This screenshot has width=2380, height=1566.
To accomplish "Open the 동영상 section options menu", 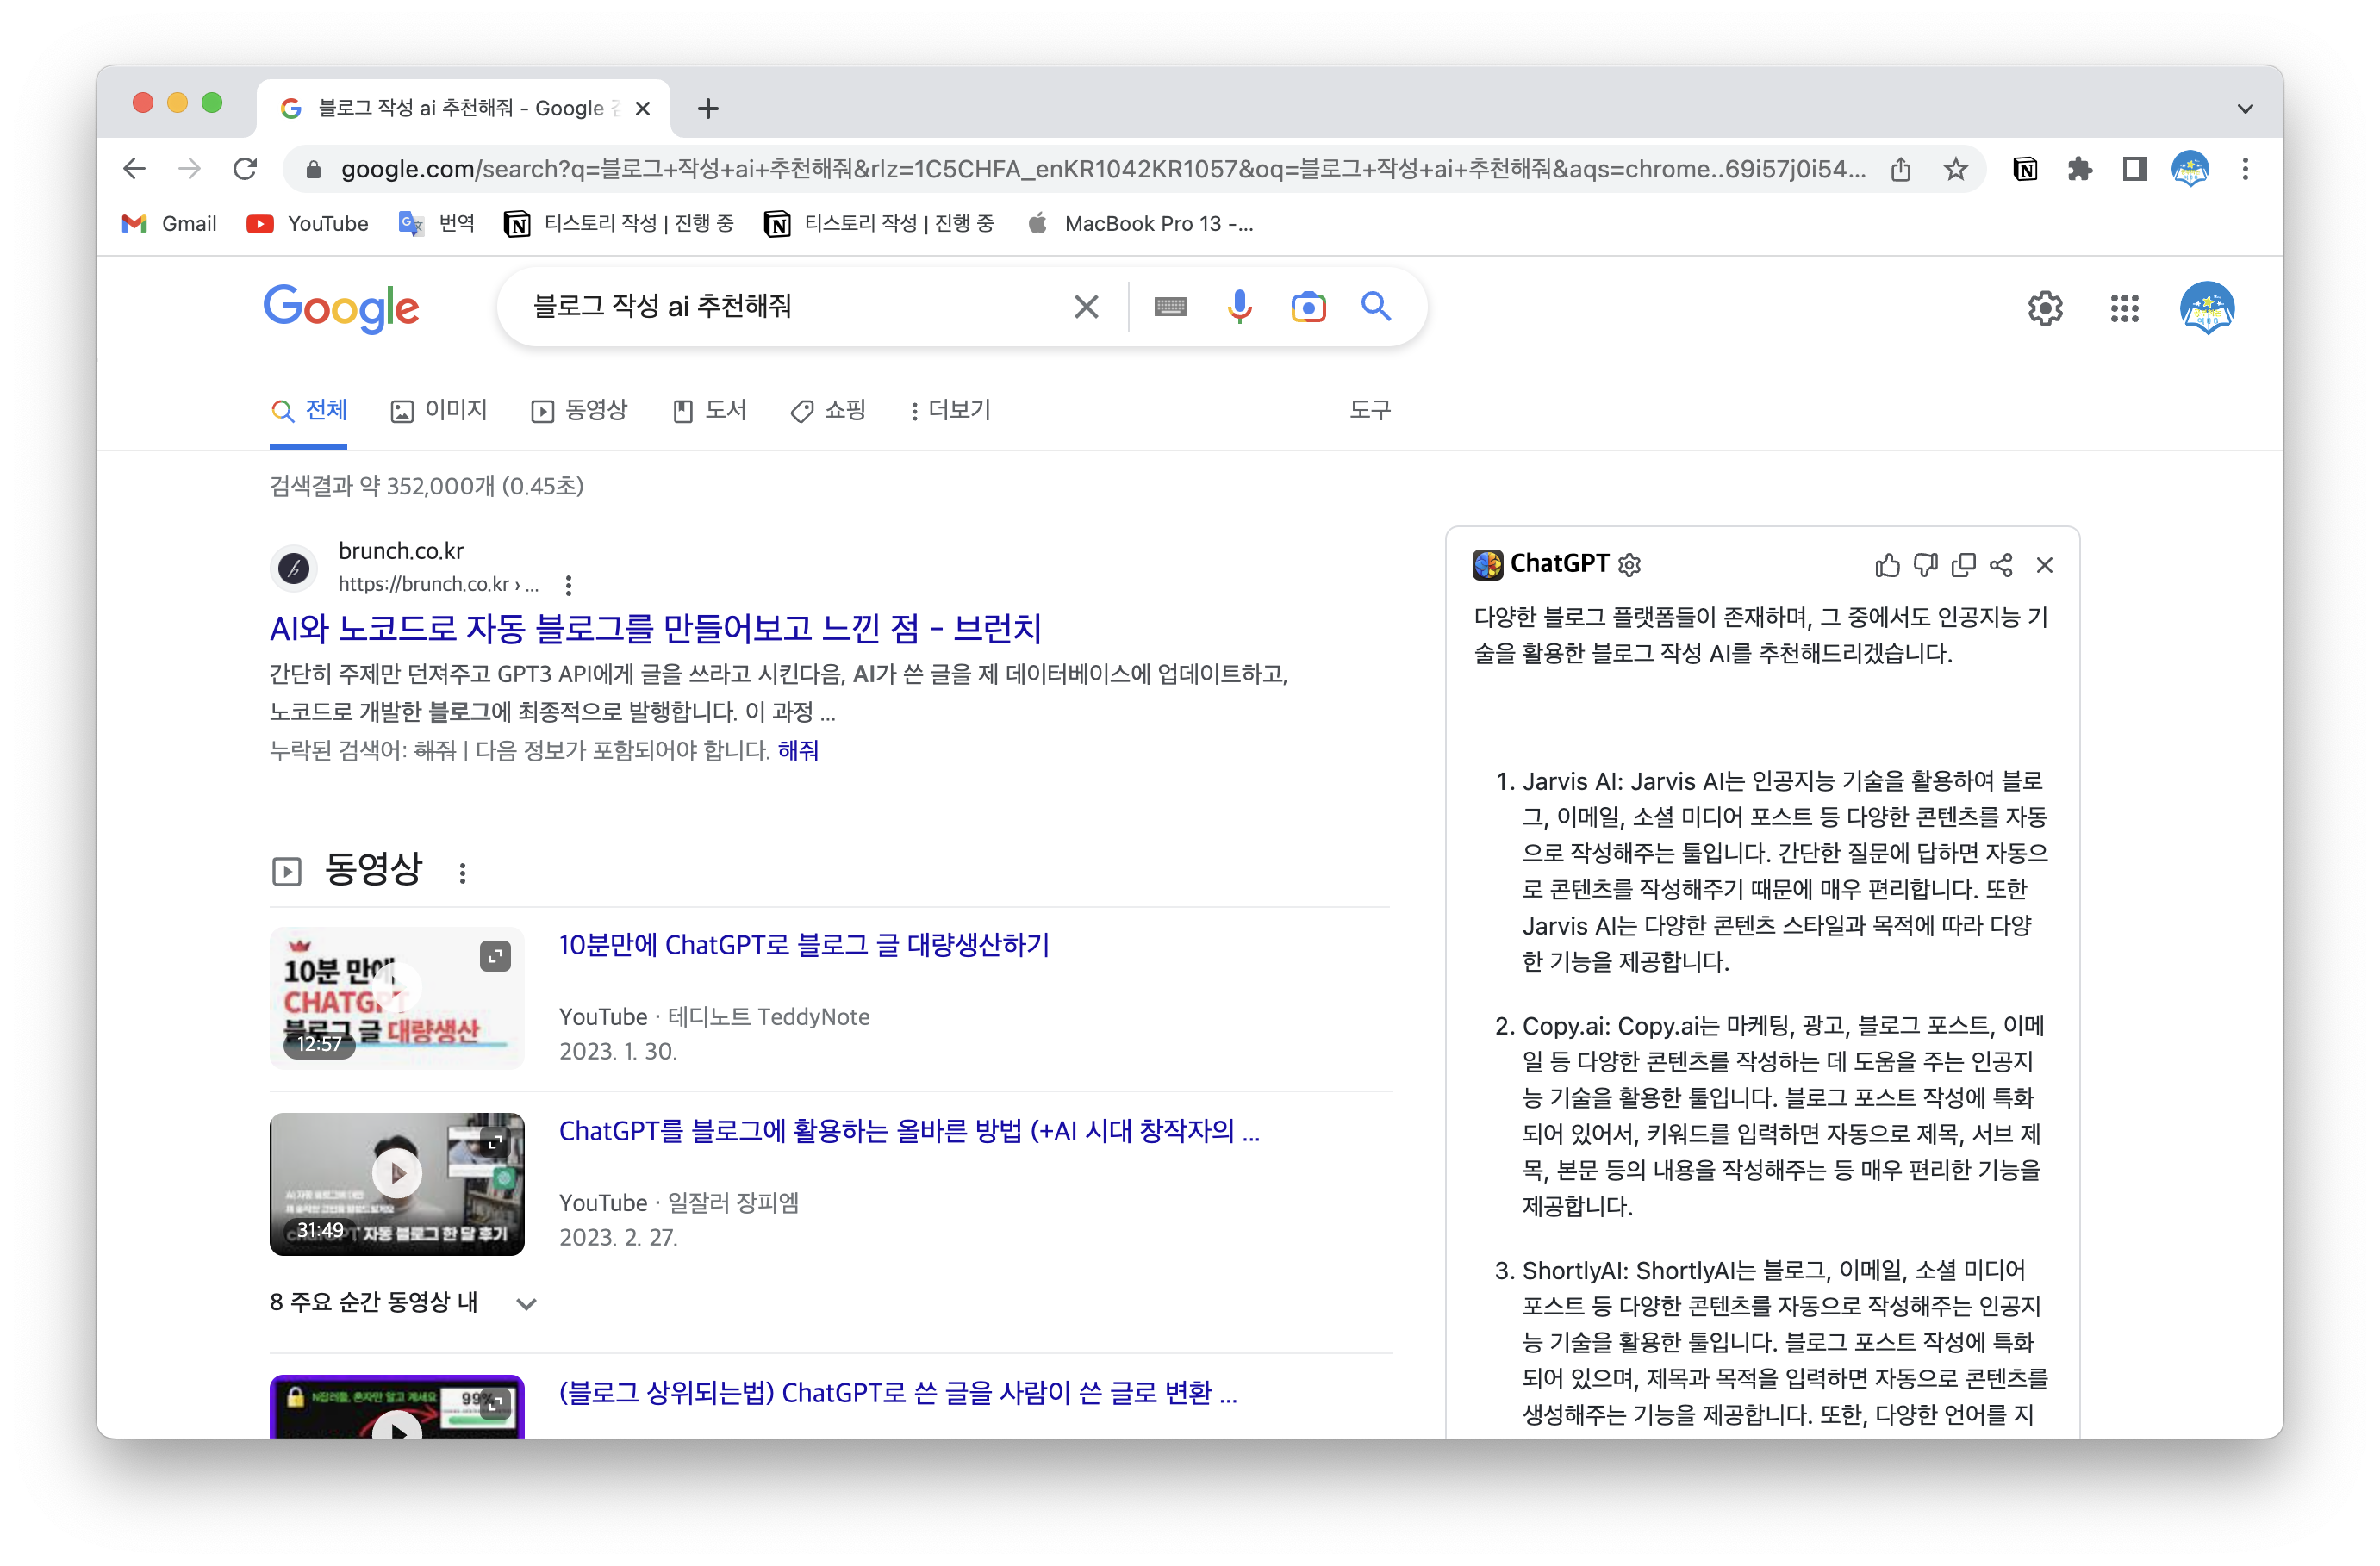I will 462,873.
